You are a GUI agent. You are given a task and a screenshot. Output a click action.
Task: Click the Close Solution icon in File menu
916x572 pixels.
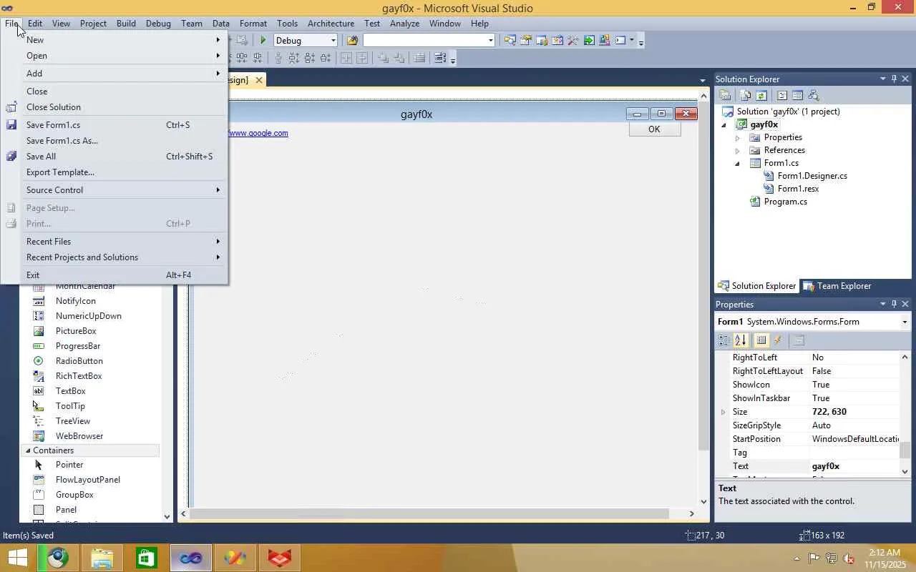11,107
